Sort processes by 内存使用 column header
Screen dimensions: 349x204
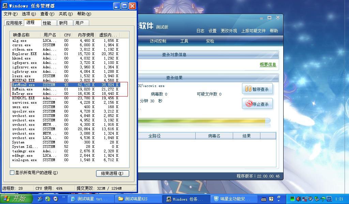tap(85, 35)
